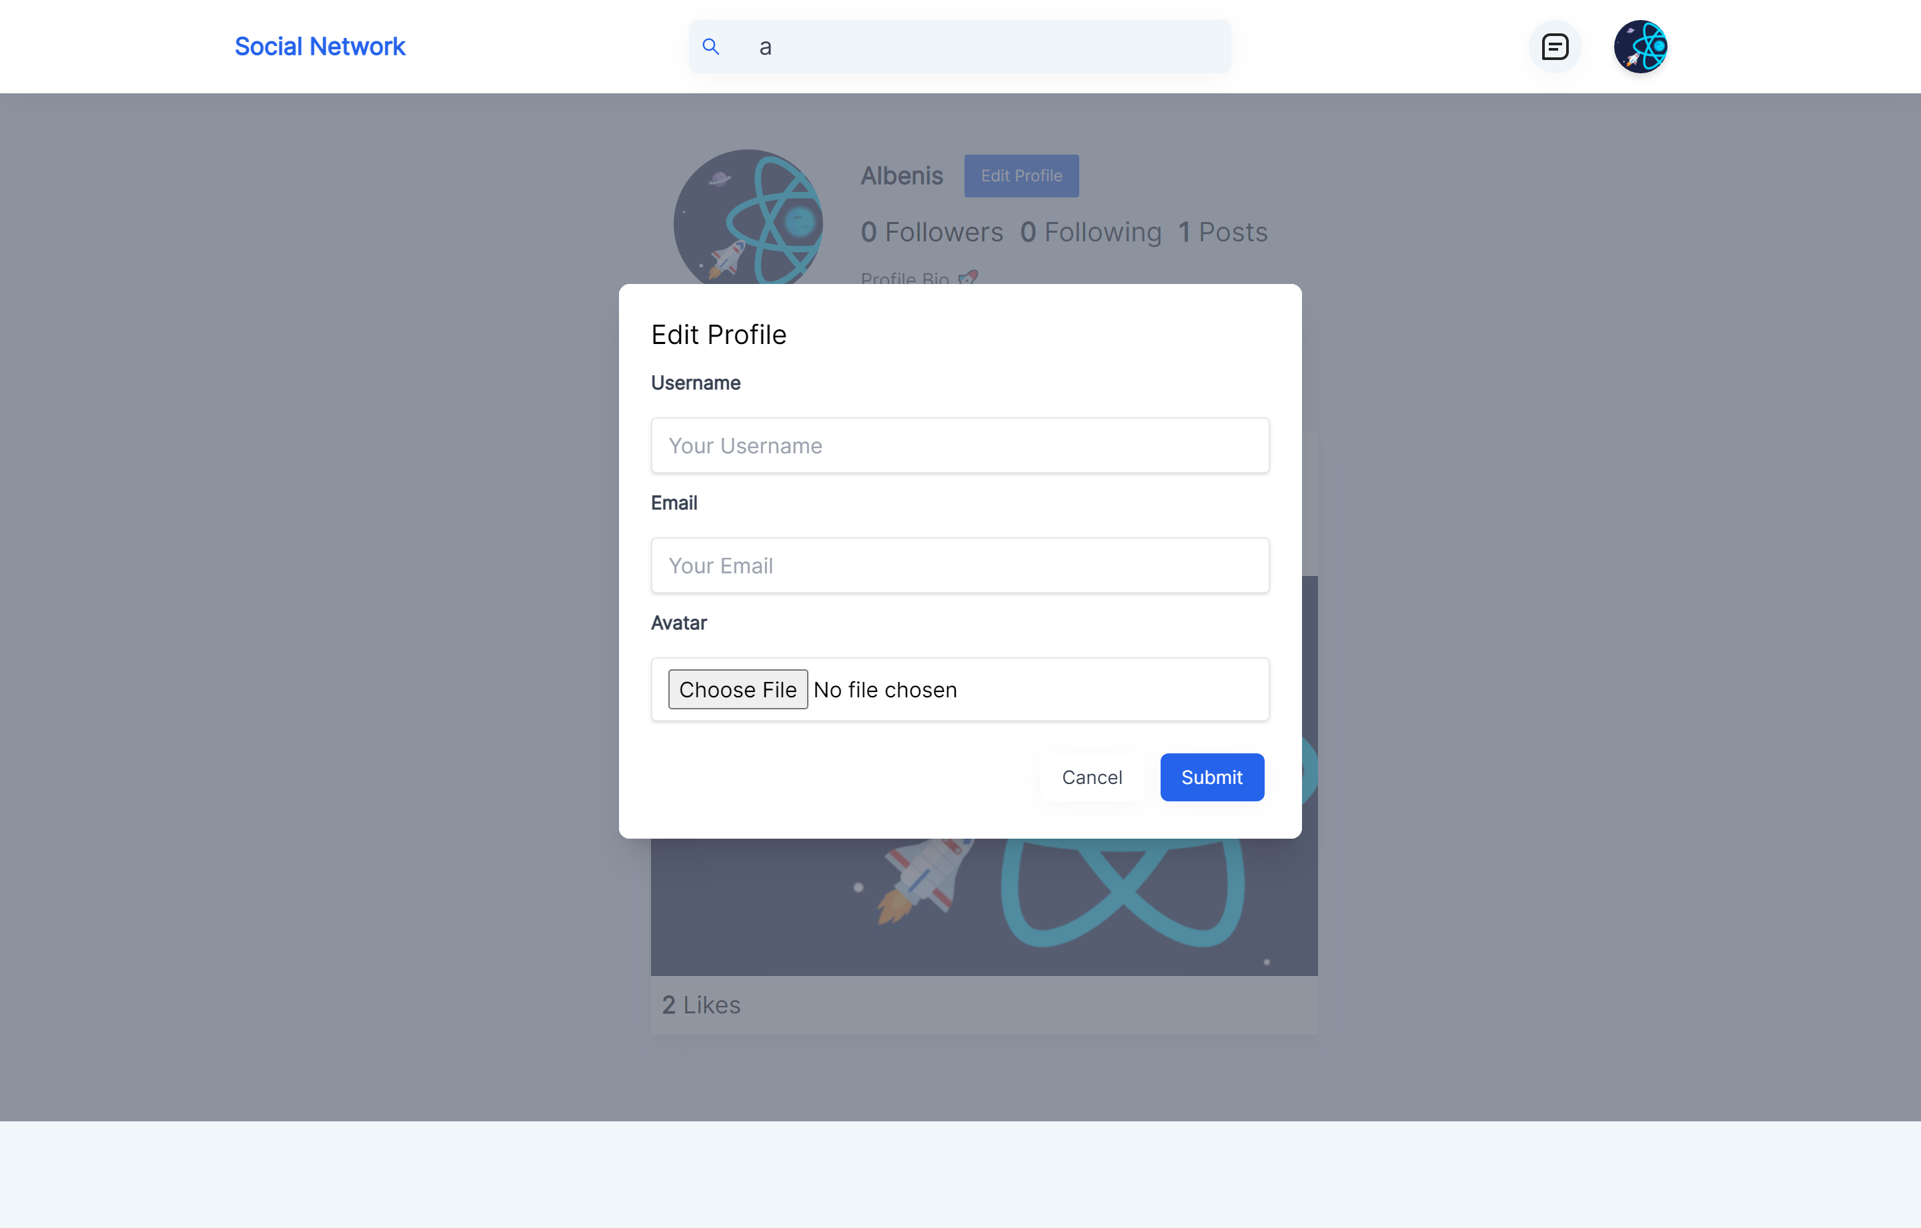Click the Submit button in Edit Profile
This screenshot has width=1921, height=1228.
pyautogui.click(x=1211, y=776)
